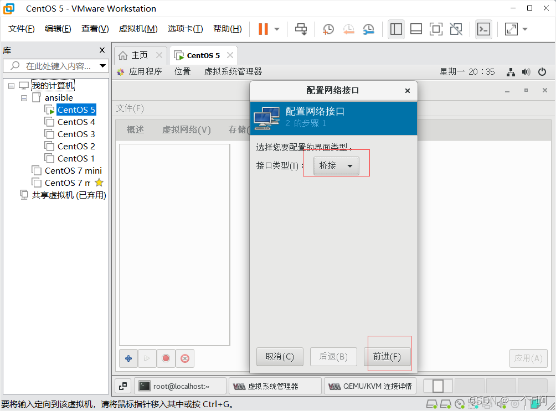Select 共享虚拟机 (已弃用) tree item
This screenshot has height=411, width=556.
pyautogui.click(x=69, y=195)
